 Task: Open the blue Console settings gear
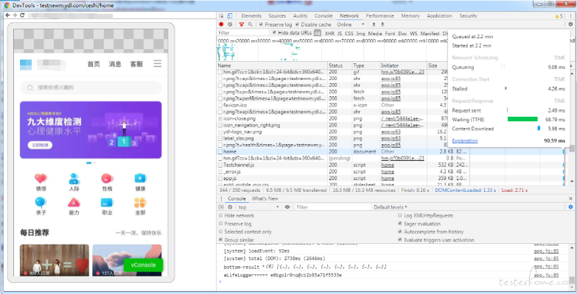570,207
